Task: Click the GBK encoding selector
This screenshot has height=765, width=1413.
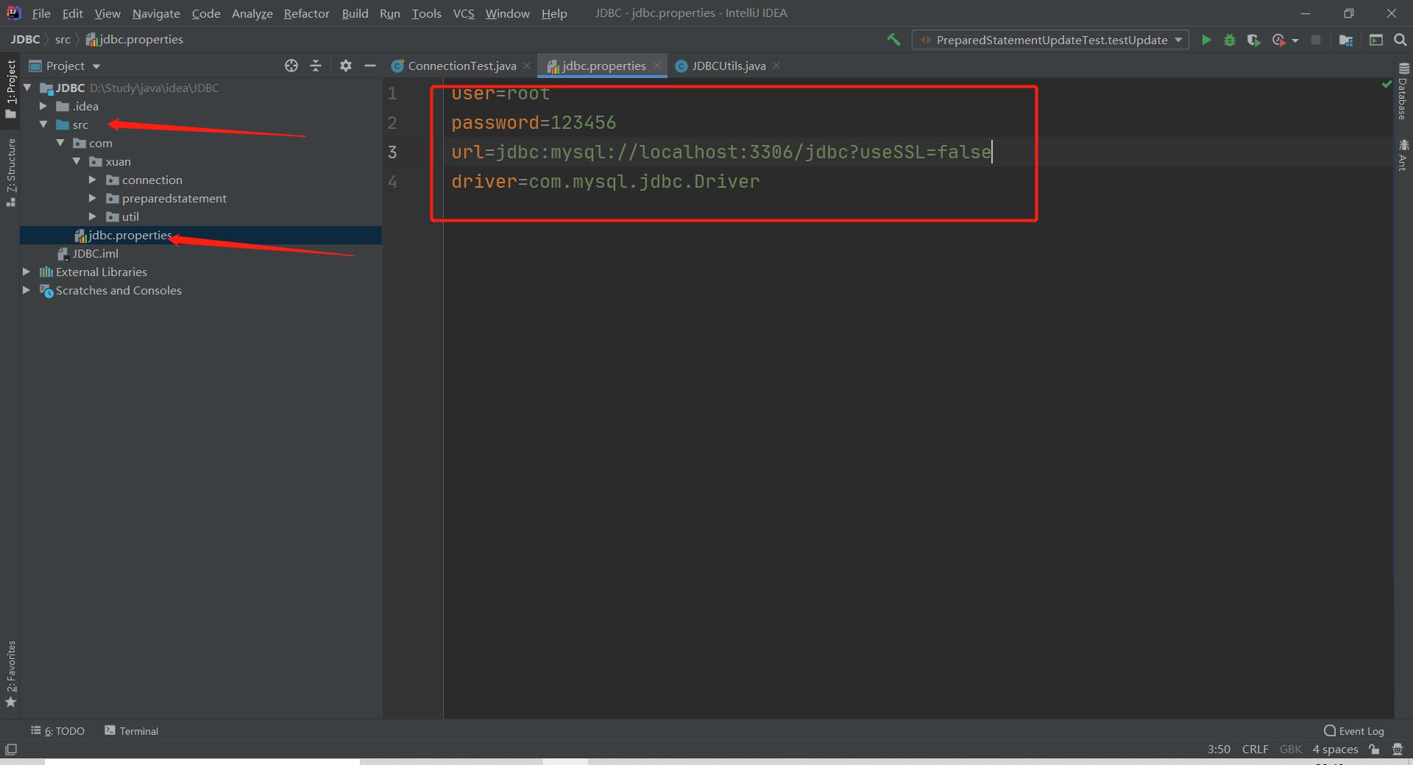Action: (x=1291, y=750)
